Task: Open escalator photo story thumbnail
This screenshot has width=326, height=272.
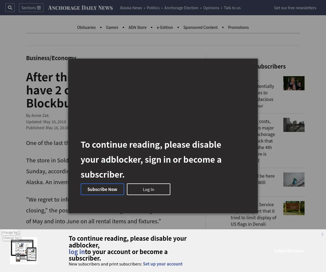Action: [294, 180]
